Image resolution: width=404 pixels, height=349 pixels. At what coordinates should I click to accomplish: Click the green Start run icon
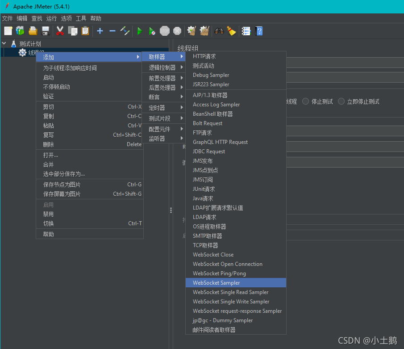click(140, 31)
